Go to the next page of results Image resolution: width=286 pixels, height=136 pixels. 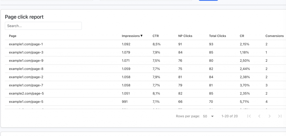coord(270,116)
